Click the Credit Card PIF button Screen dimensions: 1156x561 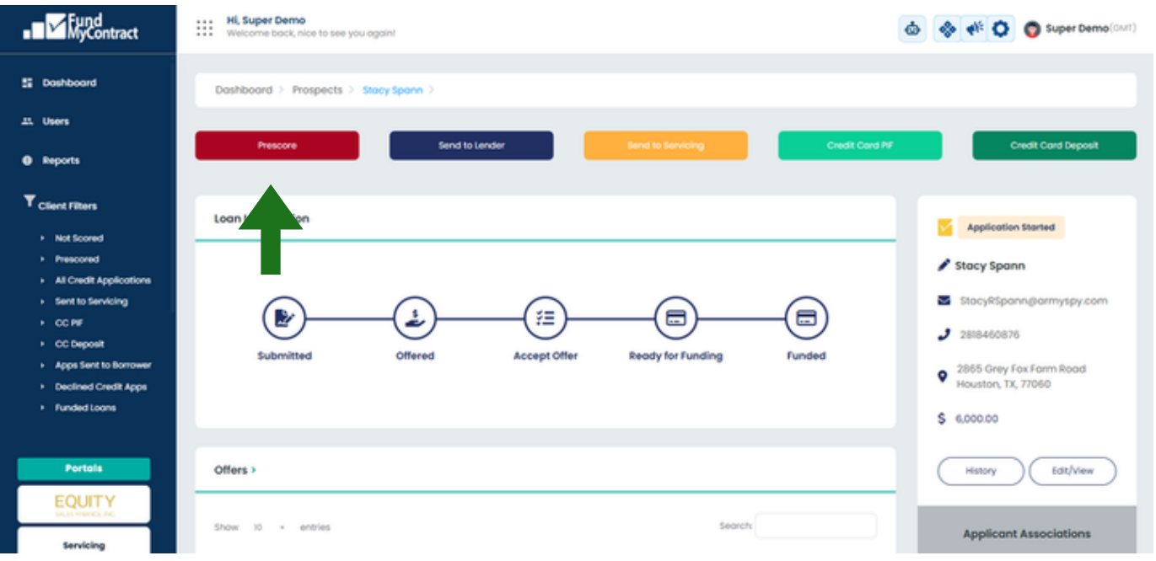(x=860, y=146)
